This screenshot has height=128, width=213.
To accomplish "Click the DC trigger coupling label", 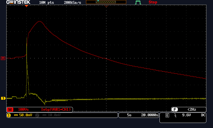I will [203, 115].
